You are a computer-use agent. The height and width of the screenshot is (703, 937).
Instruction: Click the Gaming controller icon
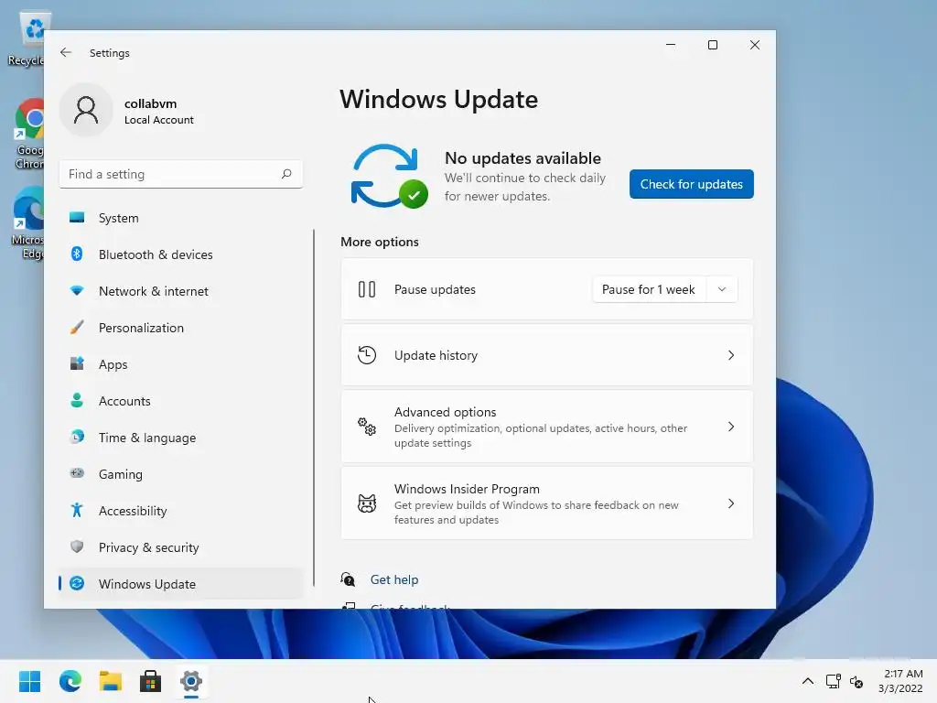click(x=77, y=473)
